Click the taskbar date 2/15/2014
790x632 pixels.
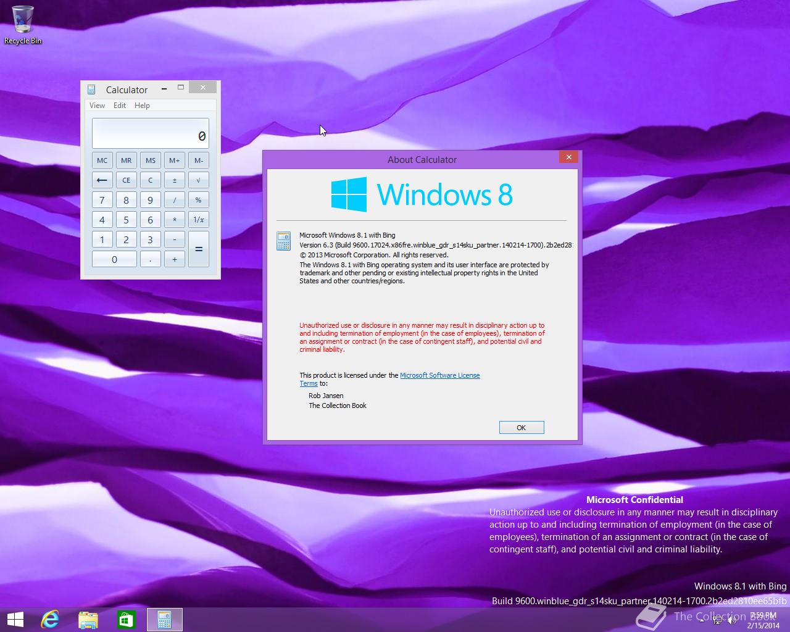(x=763, y=625)
